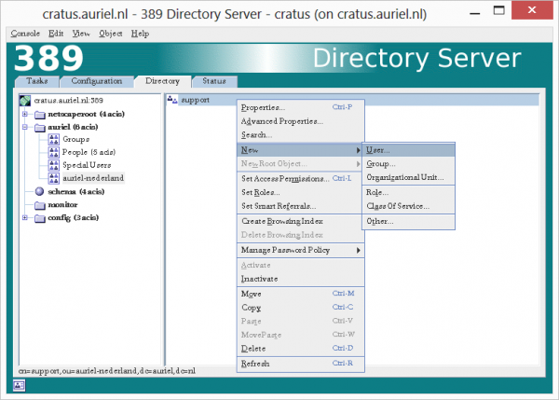Expand the netscaperoot tree node
This screenshot has width=559, height=400.
(25, 113)
